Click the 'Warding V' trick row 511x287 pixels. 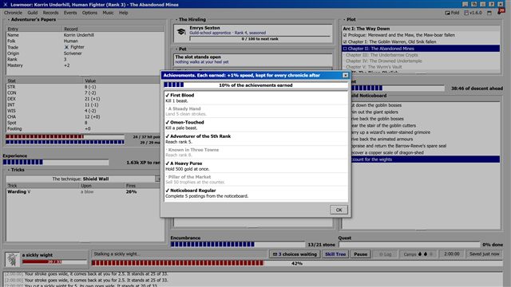coord(83,192)
